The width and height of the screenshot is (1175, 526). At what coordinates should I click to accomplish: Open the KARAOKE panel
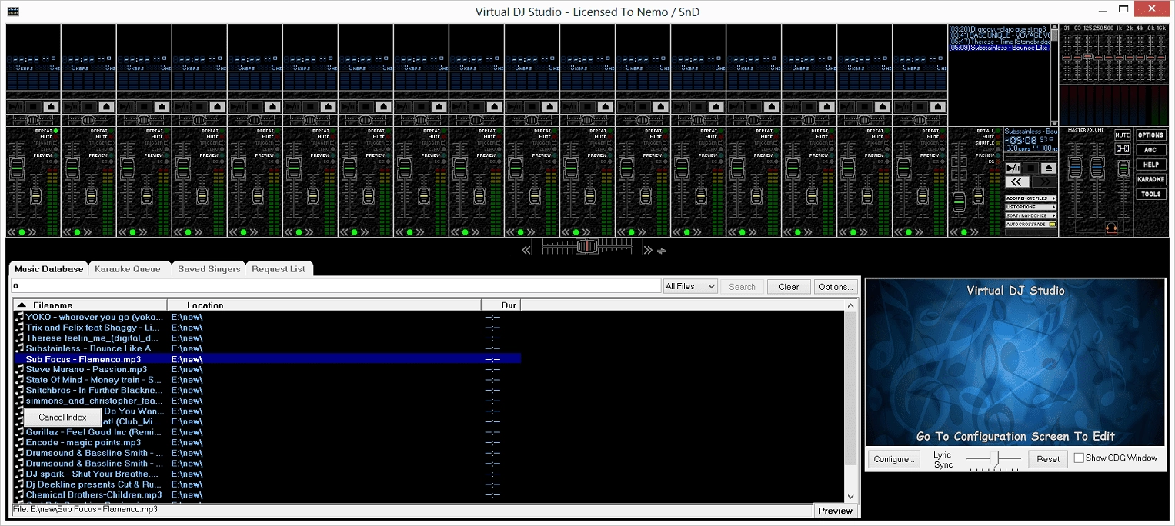tap(1151, 179)
